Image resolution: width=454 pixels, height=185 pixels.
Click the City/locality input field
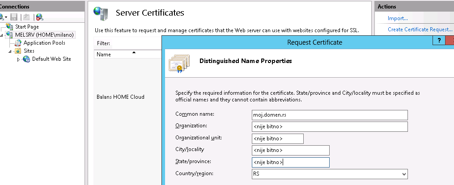290,150
